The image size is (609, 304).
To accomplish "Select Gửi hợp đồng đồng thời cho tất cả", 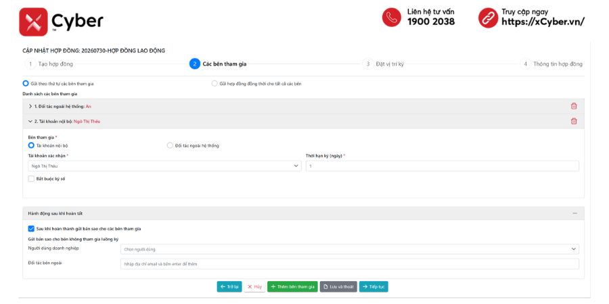I will [x=215, y=83].
